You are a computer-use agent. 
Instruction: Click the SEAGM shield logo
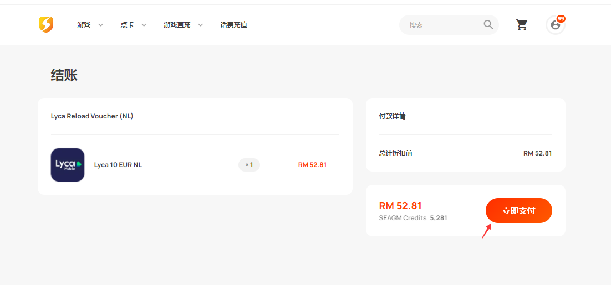(46, 25)
